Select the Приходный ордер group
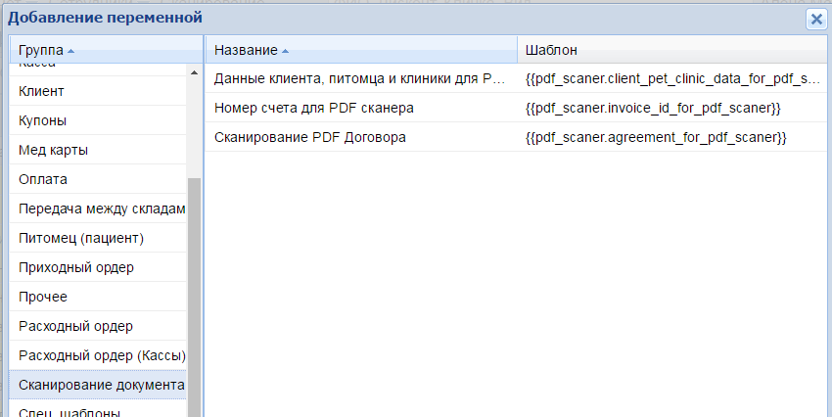Screen dimensions: 832x417 (76, 267)
